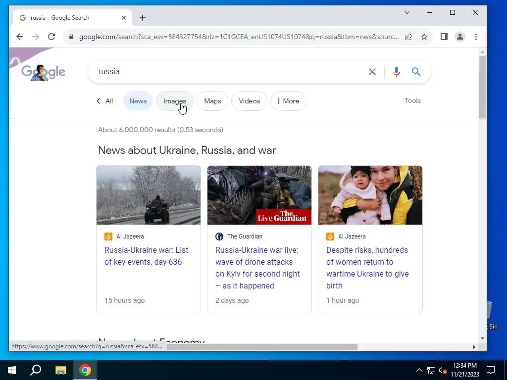This screenshot has height=380, width=507.
Task: Go back to the previous page
Action: 20,37
